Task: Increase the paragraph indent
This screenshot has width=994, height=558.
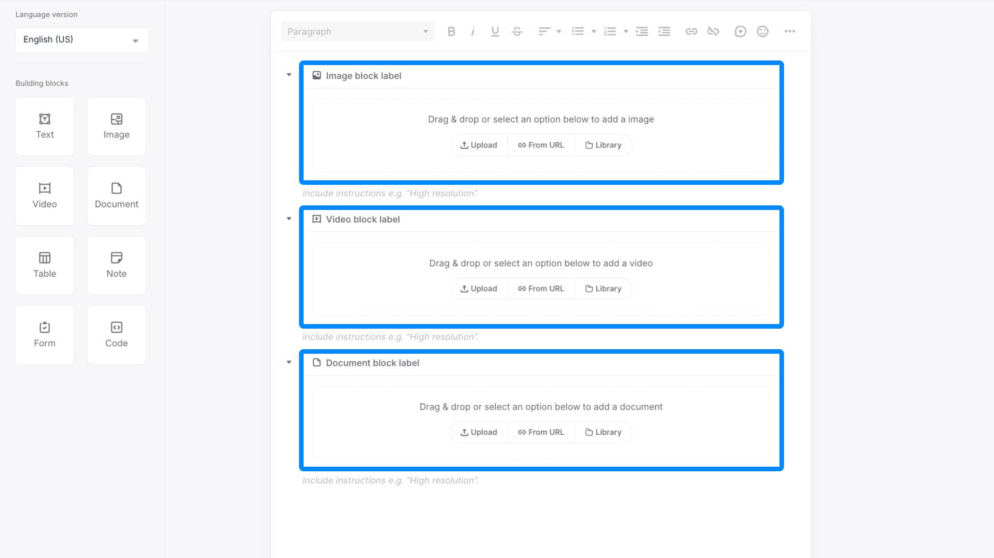Action: (642, 31)
